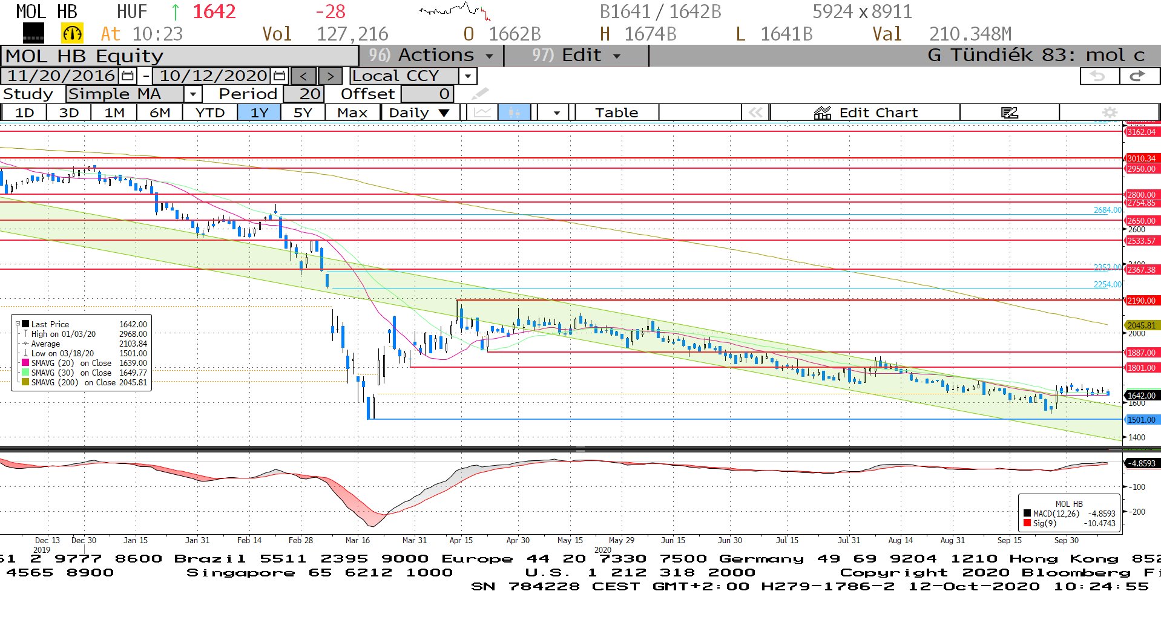The width and height of the screenshot is (1161, 620).
Task: Click the 3162.04 red price level label
Action: click(1141, 132)
